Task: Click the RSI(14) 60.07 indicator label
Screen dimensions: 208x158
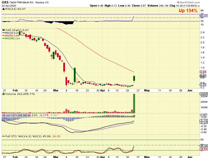Action: pyautogui.click(x=15, y=9)
